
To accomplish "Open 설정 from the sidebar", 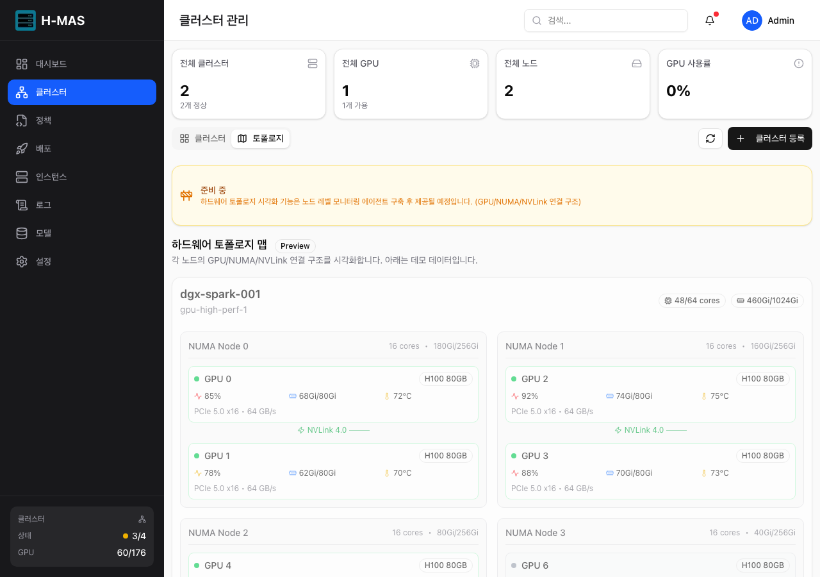I will pyautogui.click(x=21, y=261).
